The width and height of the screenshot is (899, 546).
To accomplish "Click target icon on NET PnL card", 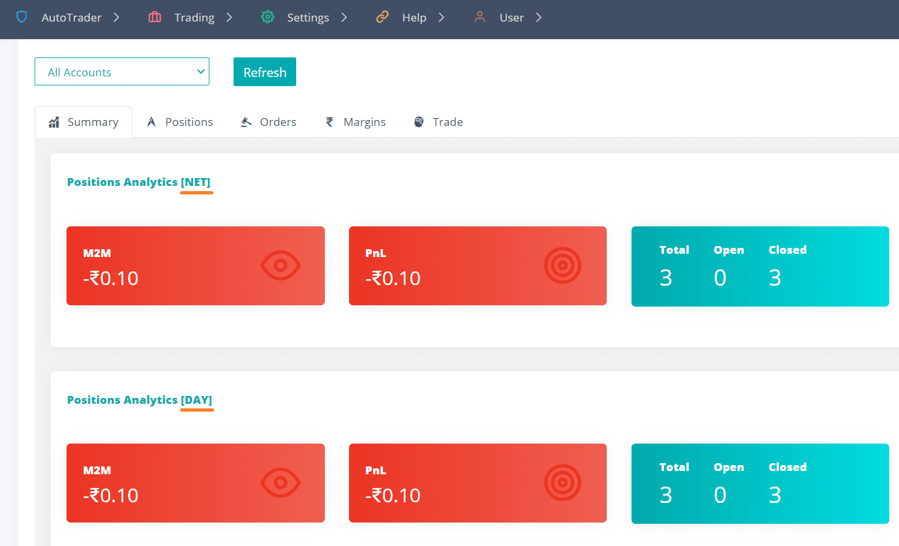I will [x=562, y=265].
